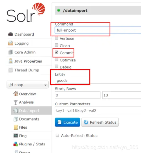Open the Files page
This screenshot has height=153, width=141.
click(x=23, y=127)
